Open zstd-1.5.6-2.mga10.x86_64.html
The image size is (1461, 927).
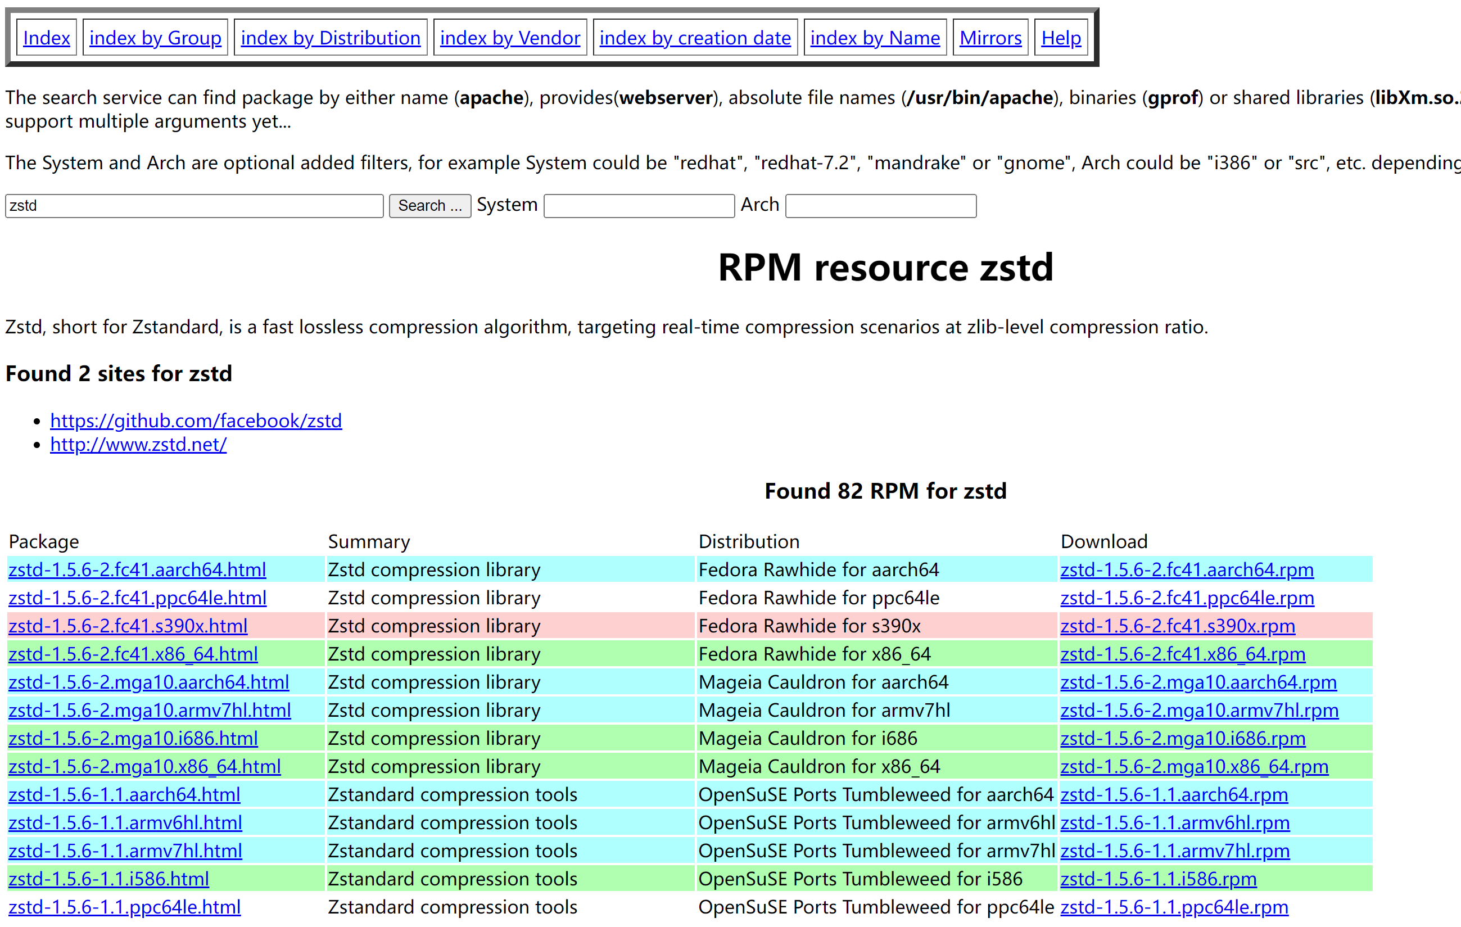pos(144,766)
